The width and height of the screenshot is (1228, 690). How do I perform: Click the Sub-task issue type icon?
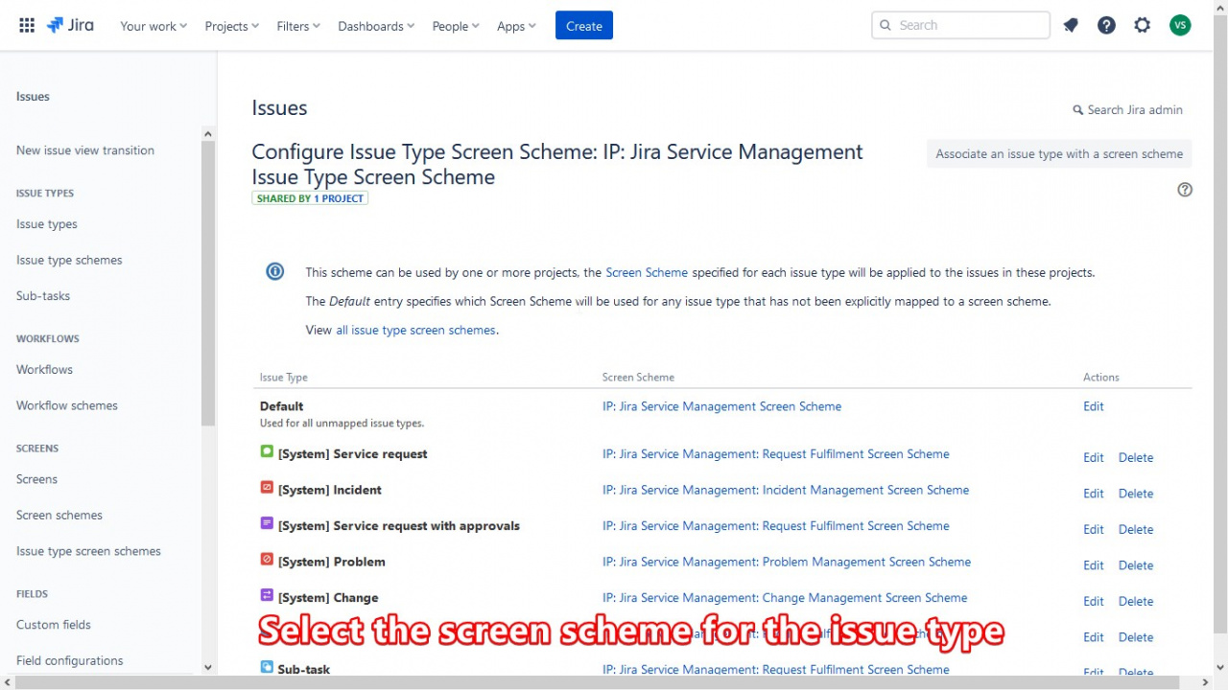click(x=267, y=667)
